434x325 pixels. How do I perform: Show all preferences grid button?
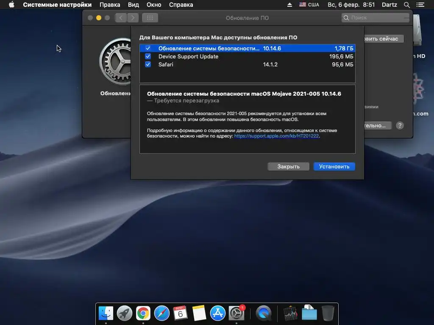[150, 18]
